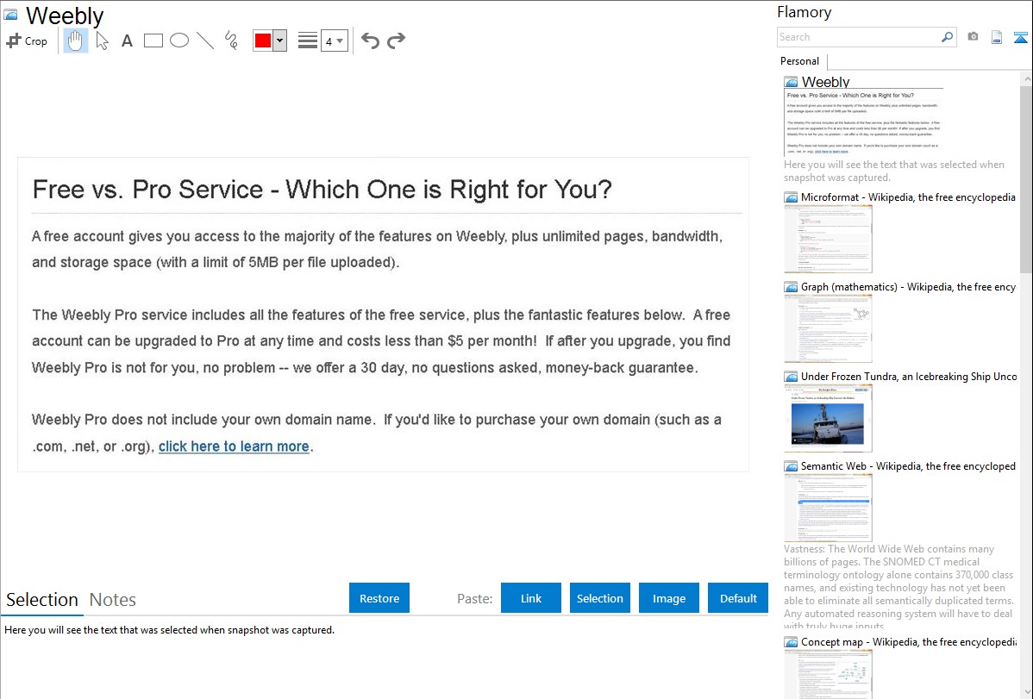1033x699 pixels.
Task: Click the Semantic Web entry icon
Action: click(791, 466)
